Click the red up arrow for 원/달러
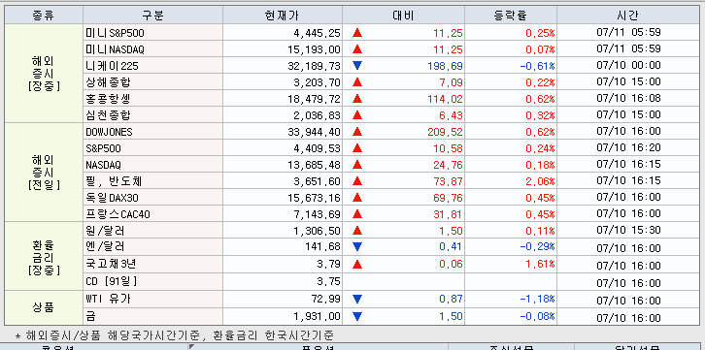 [357, 231]
